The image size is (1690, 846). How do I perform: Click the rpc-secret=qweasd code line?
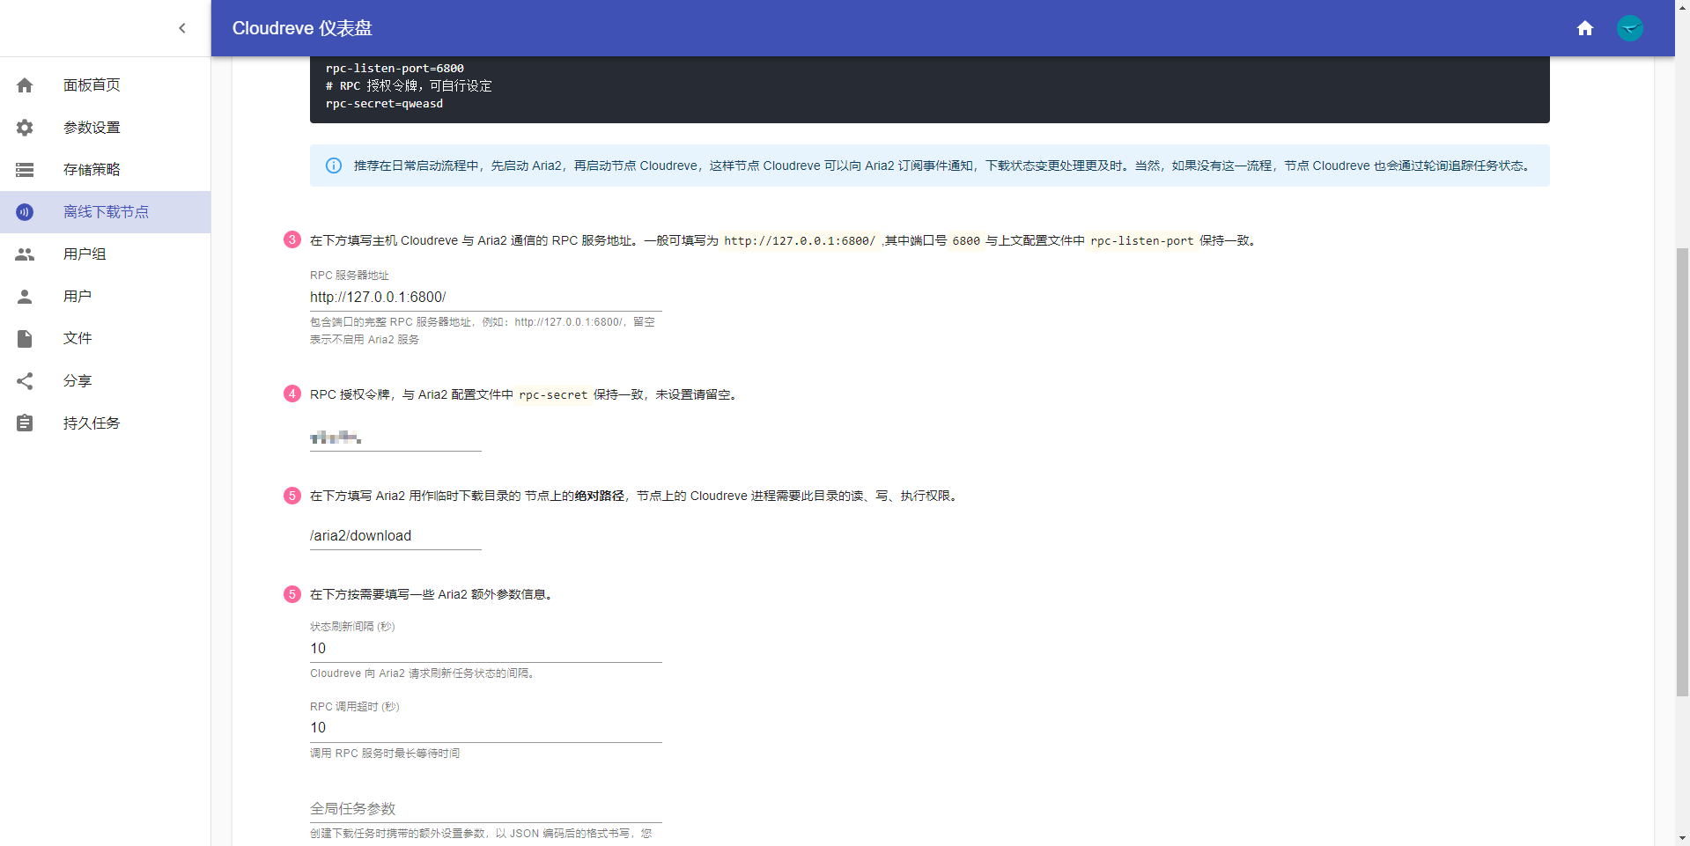[x=384, y=104]
